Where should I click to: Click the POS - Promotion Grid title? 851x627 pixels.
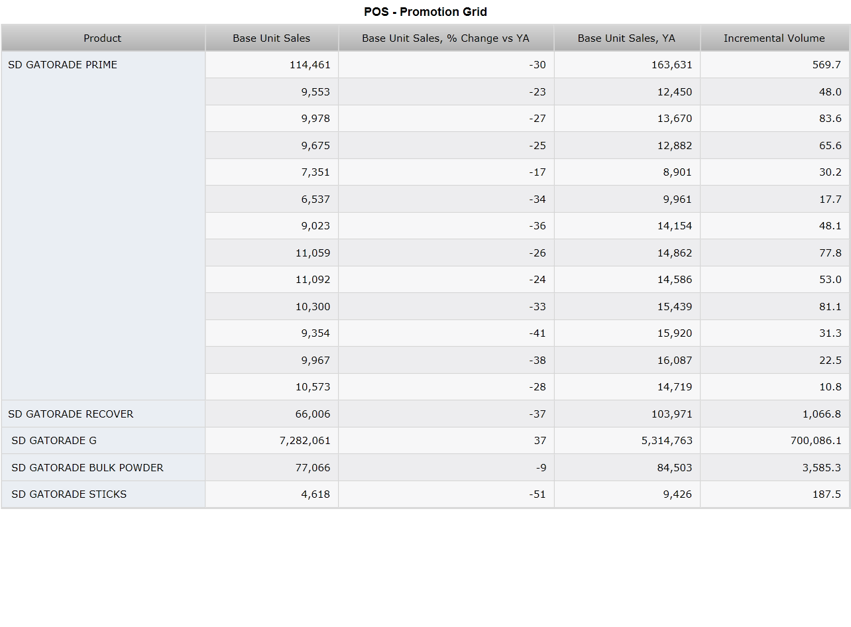point(425,12)
